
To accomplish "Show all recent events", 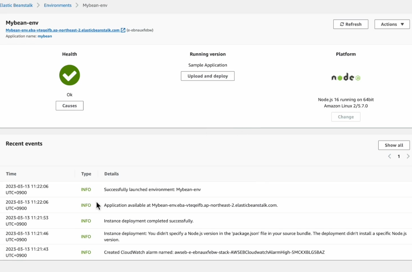I will coord(394,145).
